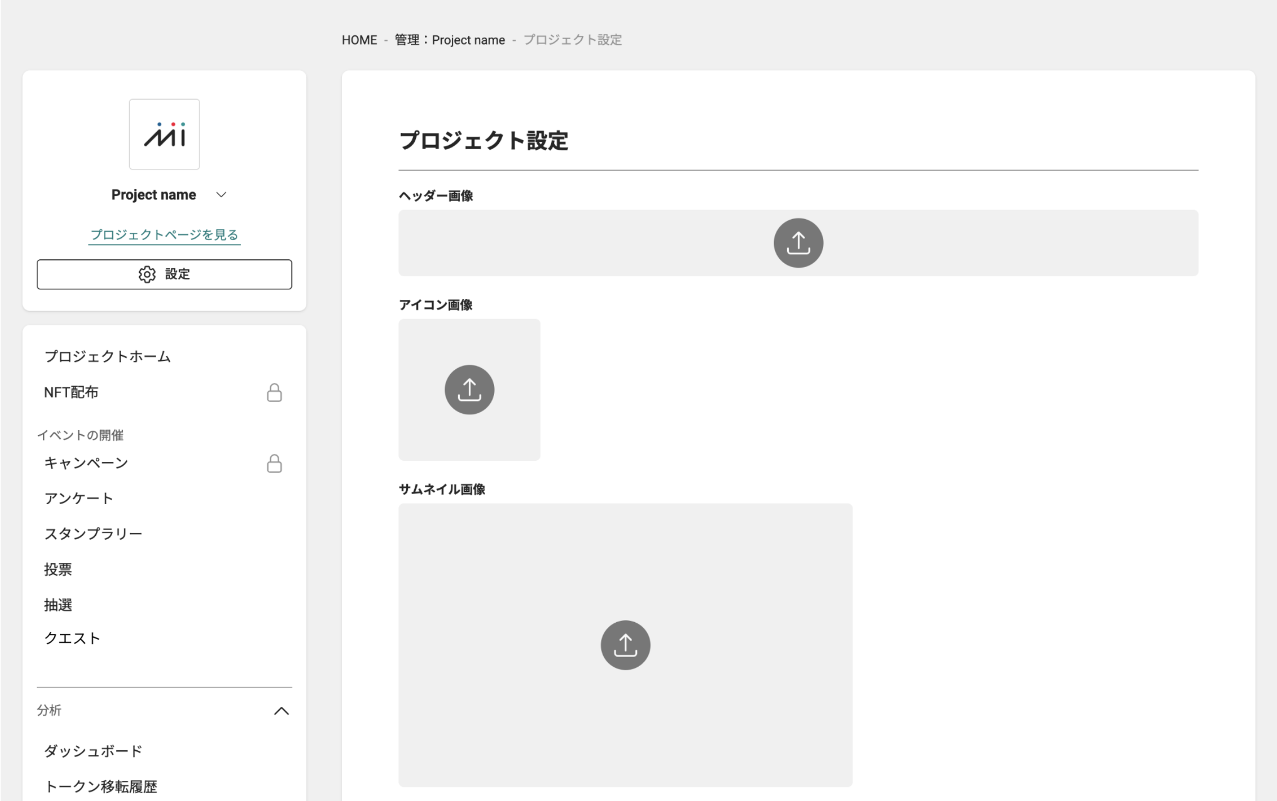Go to HOME in the breadcrumb
The image size is (1277, 801).
coord(359,40)
